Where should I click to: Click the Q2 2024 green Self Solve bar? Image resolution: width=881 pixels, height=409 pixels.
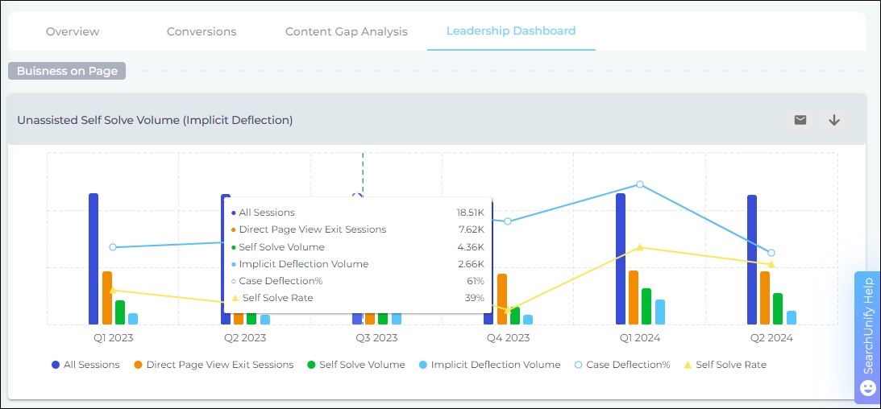pyautogui.click(x=778, y=308)
